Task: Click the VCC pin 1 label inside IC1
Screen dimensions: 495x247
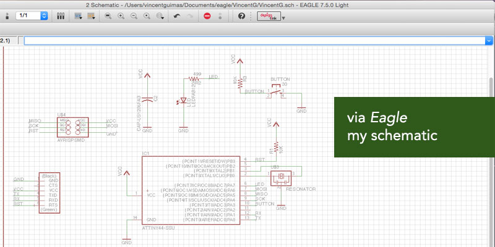Action: tap(151, 195)
